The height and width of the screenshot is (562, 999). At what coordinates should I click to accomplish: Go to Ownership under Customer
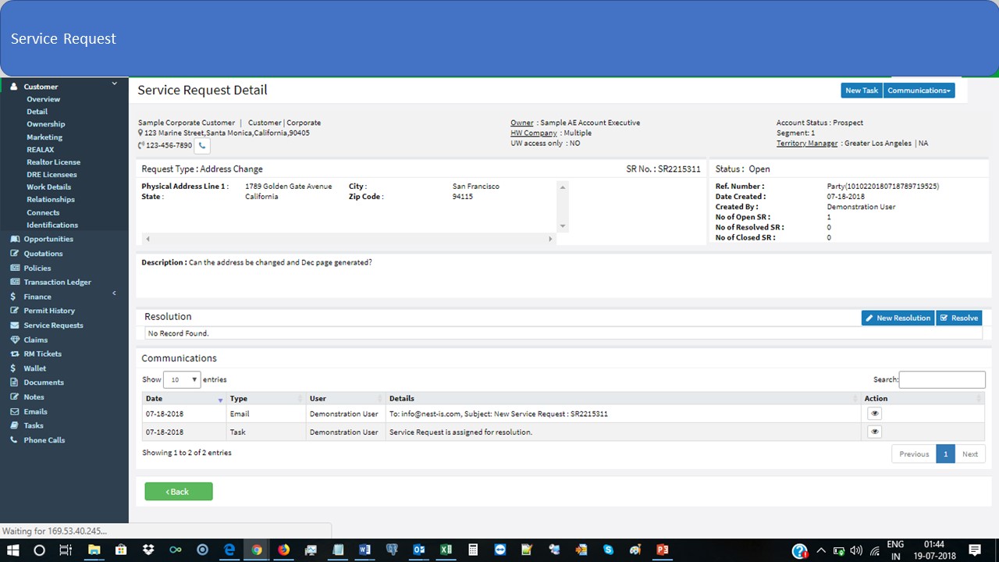click(x=45, y=124)
